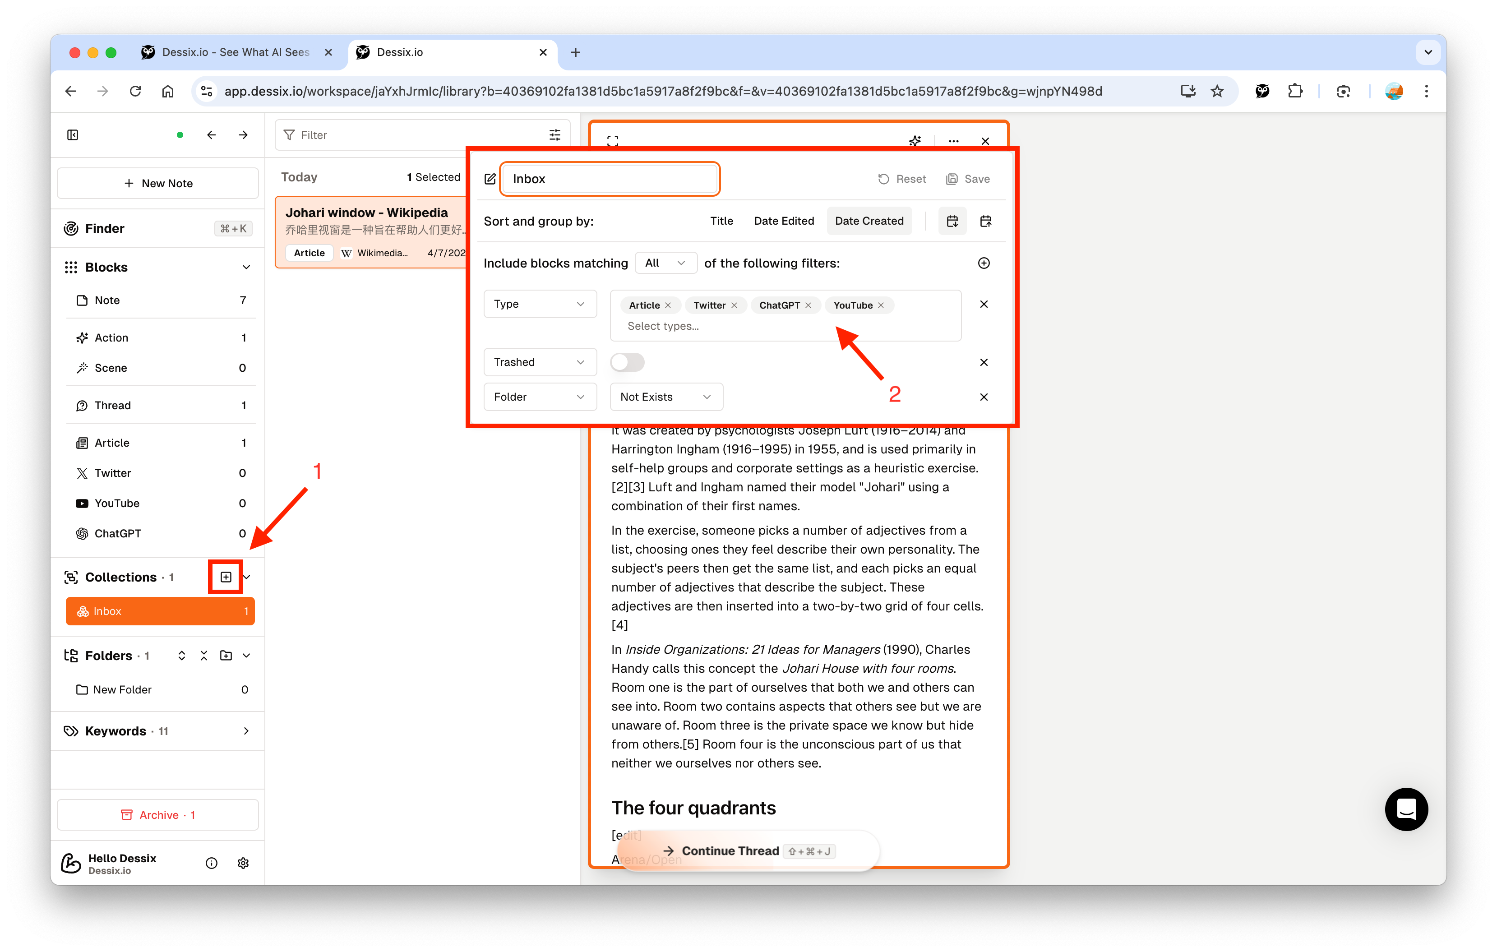Viewport: 1497px width, 952px height.
Task: Click the AI sparkle icon in note header
Action: coord(915,141)
